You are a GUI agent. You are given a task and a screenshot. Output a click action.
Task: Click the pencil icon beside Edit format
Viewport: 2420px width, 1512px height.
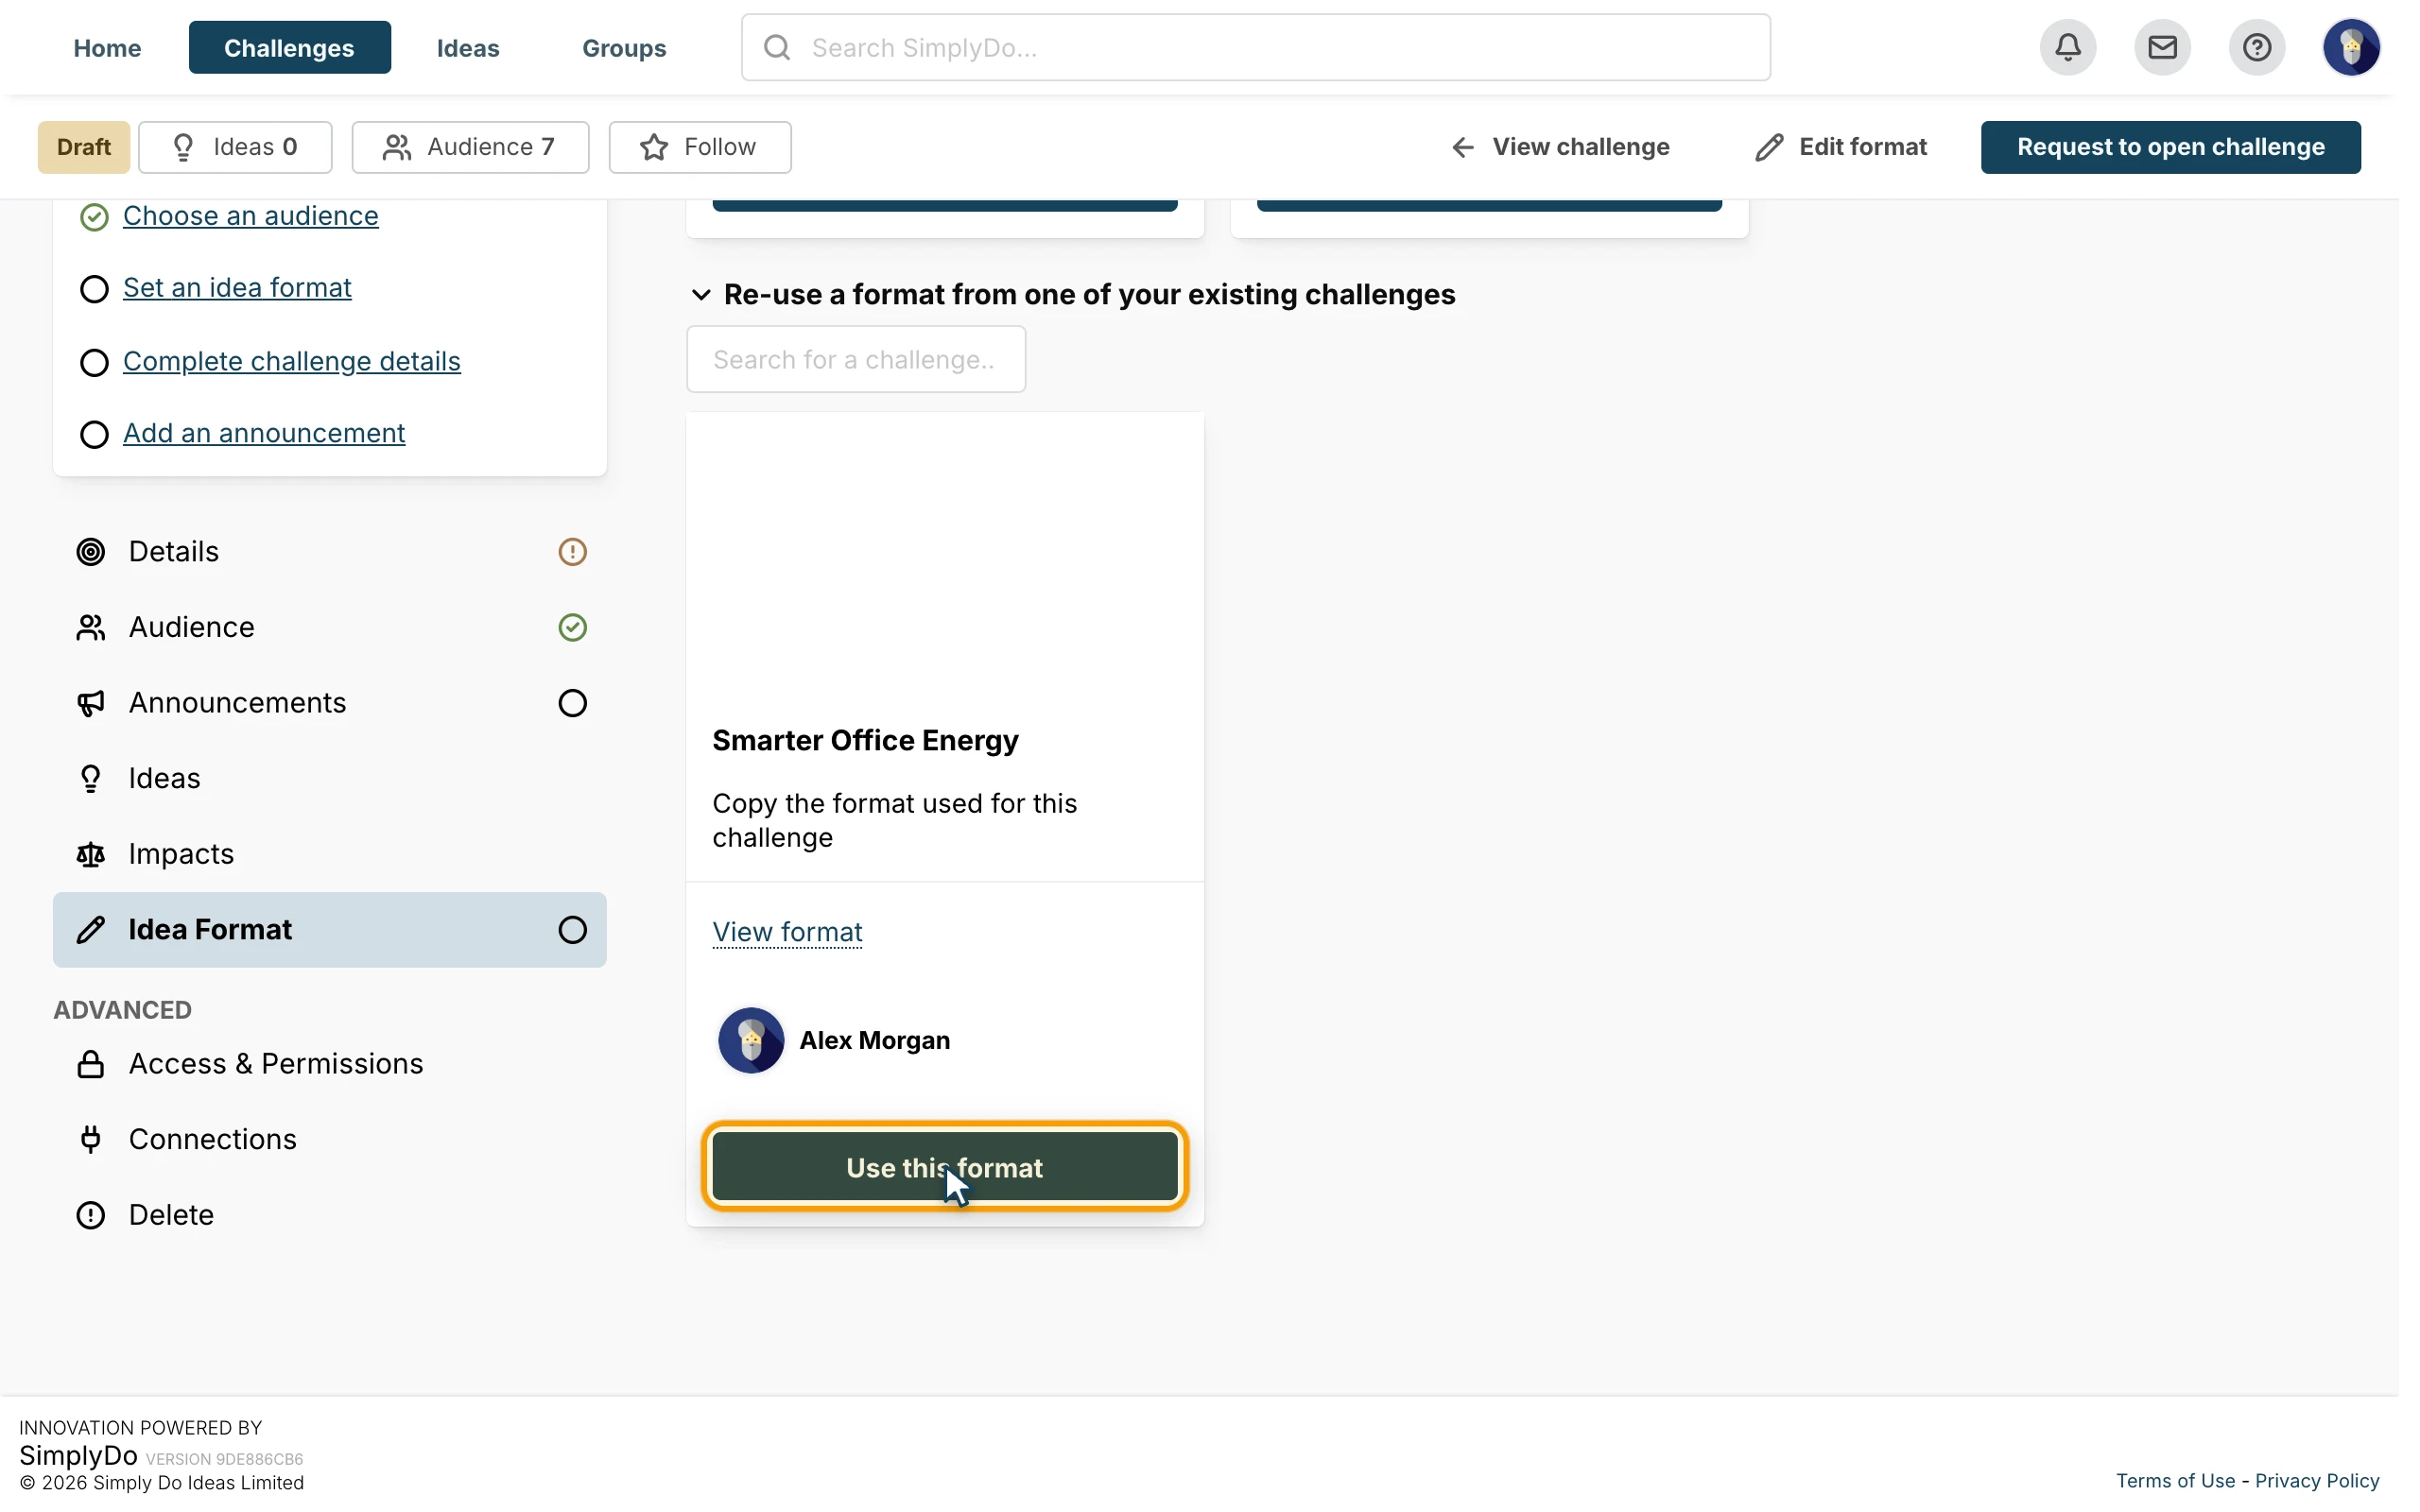coord(1768,147)
